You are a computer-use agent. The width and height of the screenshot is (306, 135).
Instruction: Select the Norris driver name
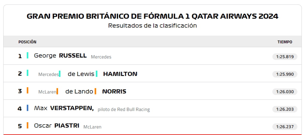[x=114, y=91]
